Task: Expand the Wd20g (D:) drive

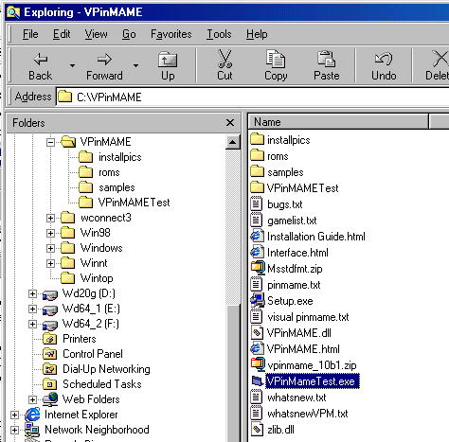Action: tap(32, 293)
